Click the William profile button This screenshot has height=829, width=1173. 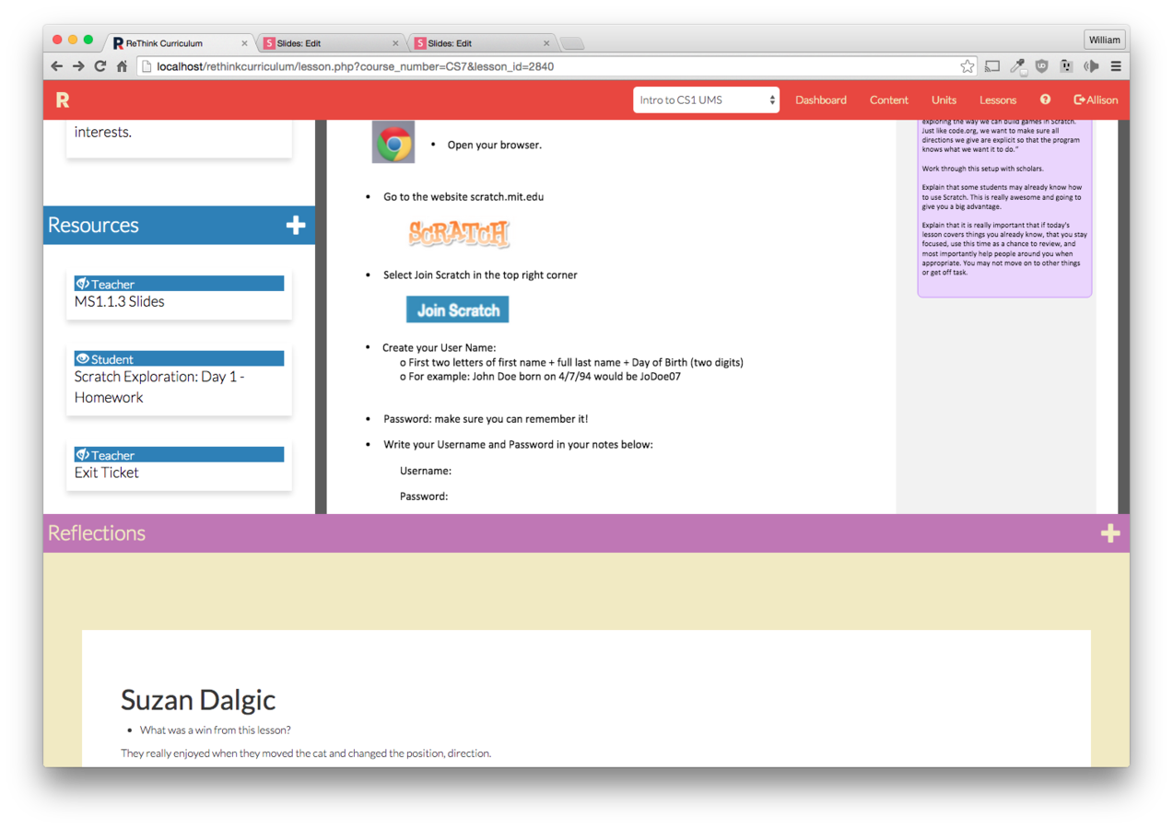[1104, 40]
